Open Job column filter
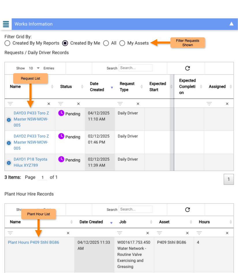The height and width of the screenshot is (273, 238). [x=120, y=233]
